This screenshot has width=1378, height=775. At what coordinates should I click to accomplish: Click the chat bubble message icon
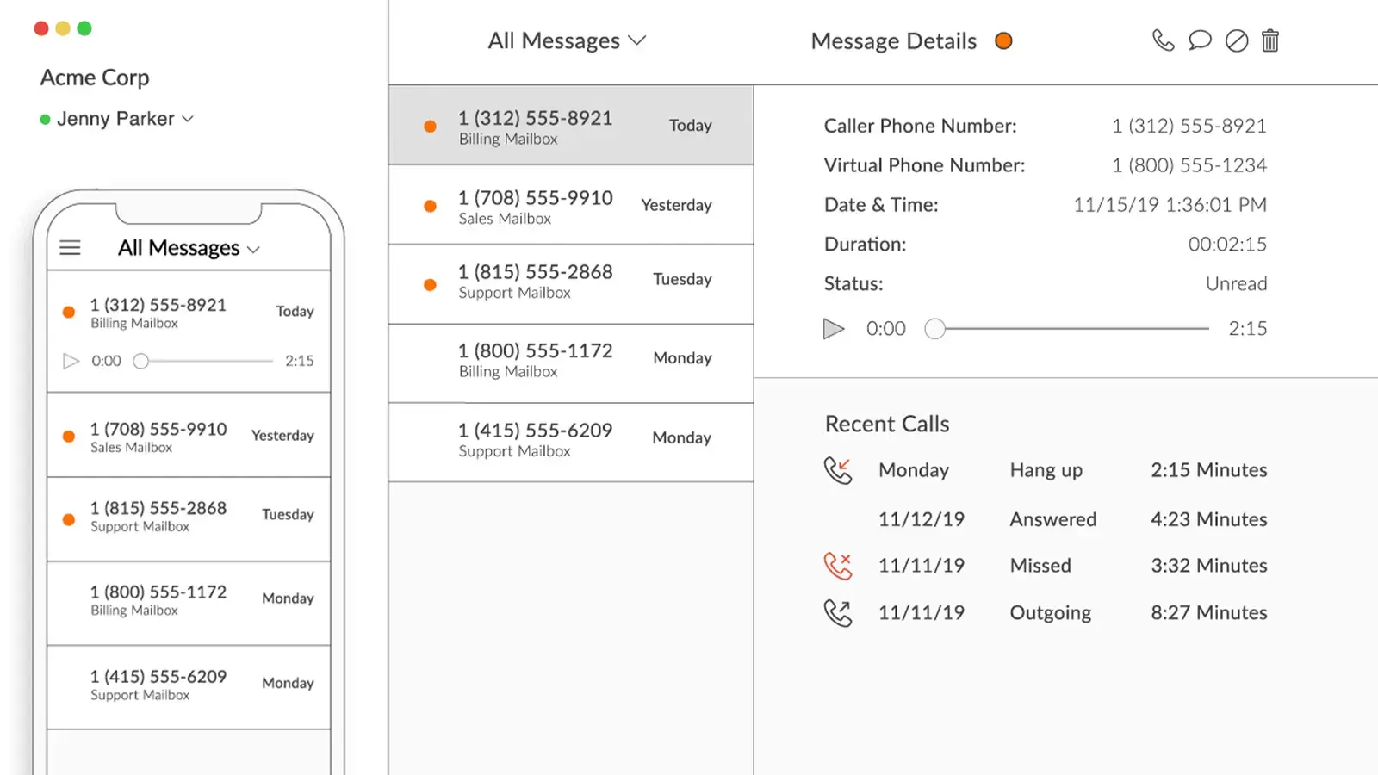[x=1200, y=40]
